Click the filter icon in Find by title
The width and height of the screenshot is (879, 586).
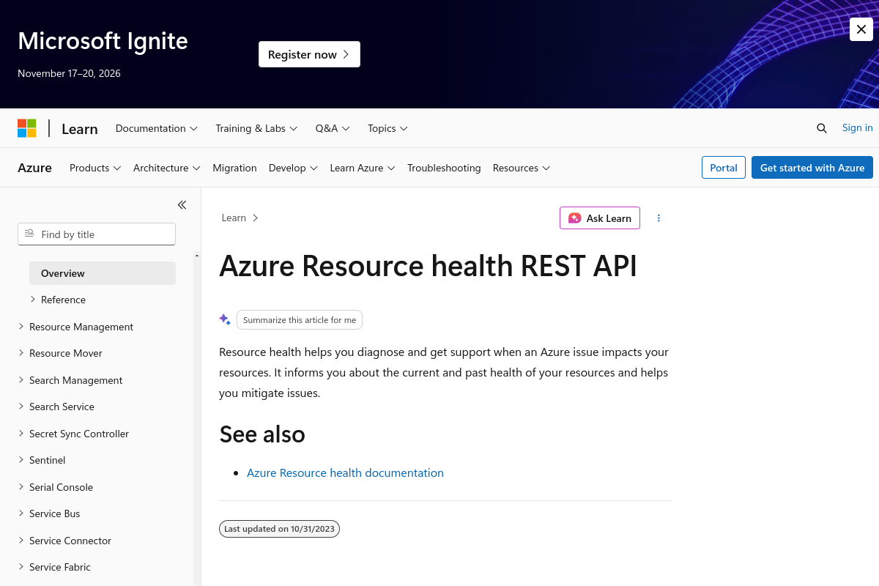(29, 234)
